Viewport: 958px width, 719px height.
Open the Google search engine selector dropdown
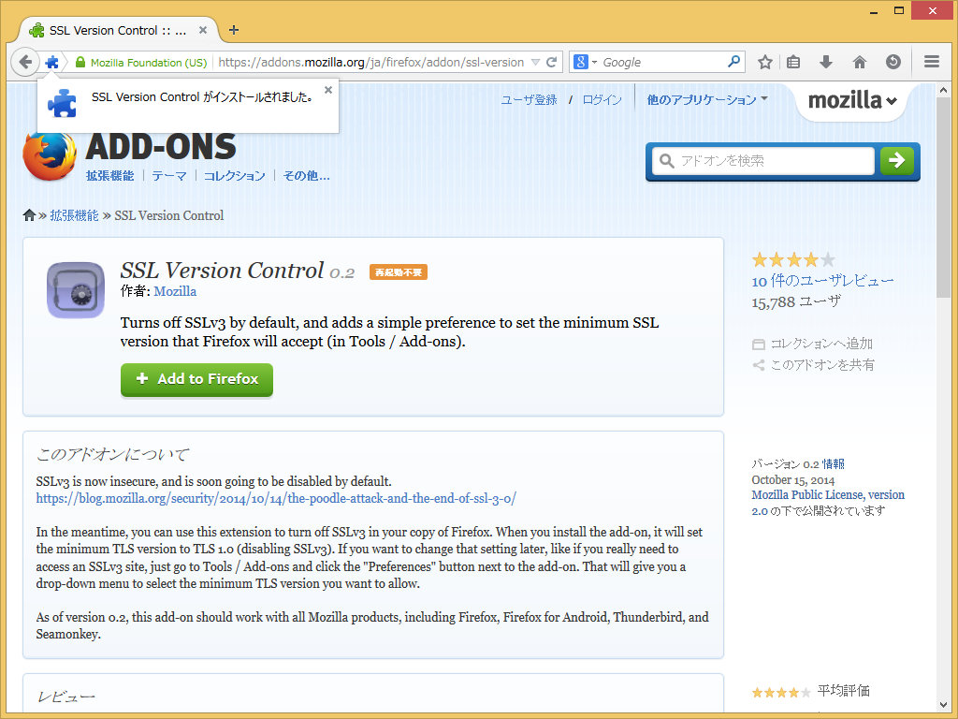(587, 62)
